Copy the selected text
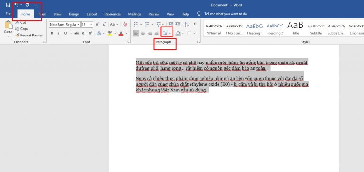This screenshot has height=172, width=364. pyautogui.click(x=22, y=29)
